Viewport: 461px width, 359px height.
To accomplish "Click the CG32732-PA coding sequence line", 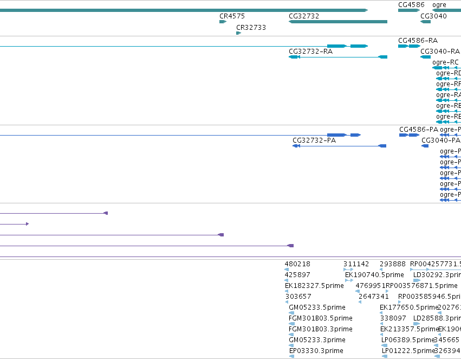I will click(339, 146).
